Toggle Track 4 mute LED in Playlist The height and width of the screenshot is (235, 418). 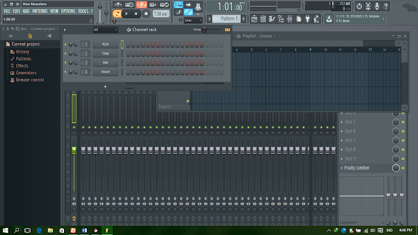(x=187, y=101)
